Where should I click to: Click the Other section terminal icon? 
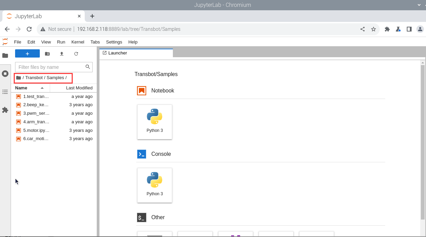(142, 217)
